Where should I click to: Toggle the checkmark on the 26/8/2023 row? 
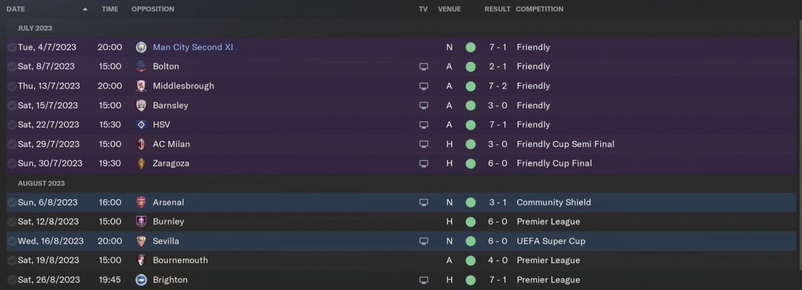coord(11,280)
